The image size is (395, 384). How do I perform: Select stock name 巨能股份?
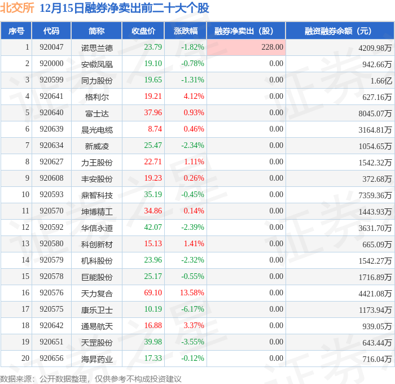click(x=96, y=277)
